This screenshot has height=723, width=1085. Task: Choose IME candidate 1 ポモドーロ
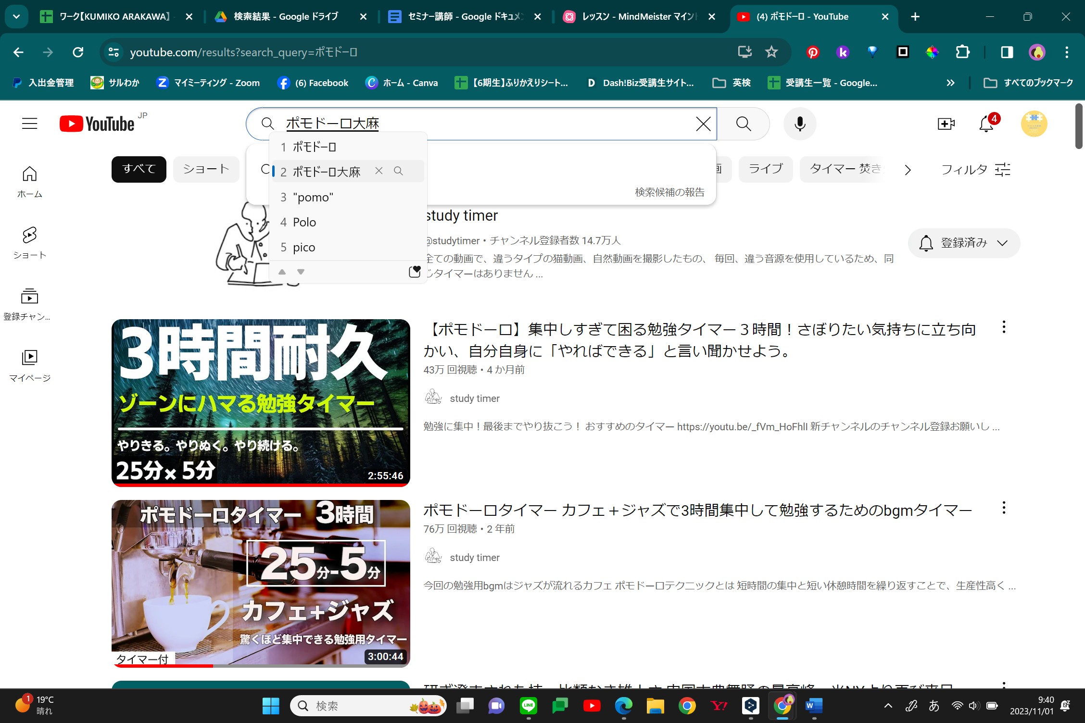coord(348,147)
